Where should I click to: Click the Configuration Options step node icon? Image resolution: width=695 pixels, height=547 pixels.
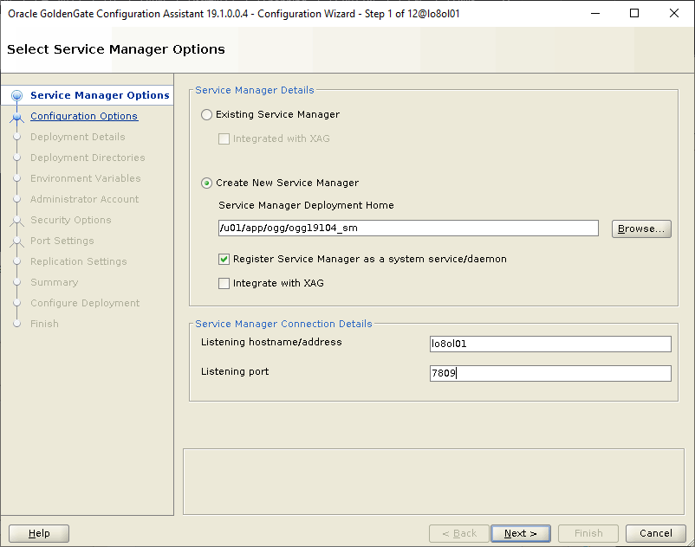point(16,117)
